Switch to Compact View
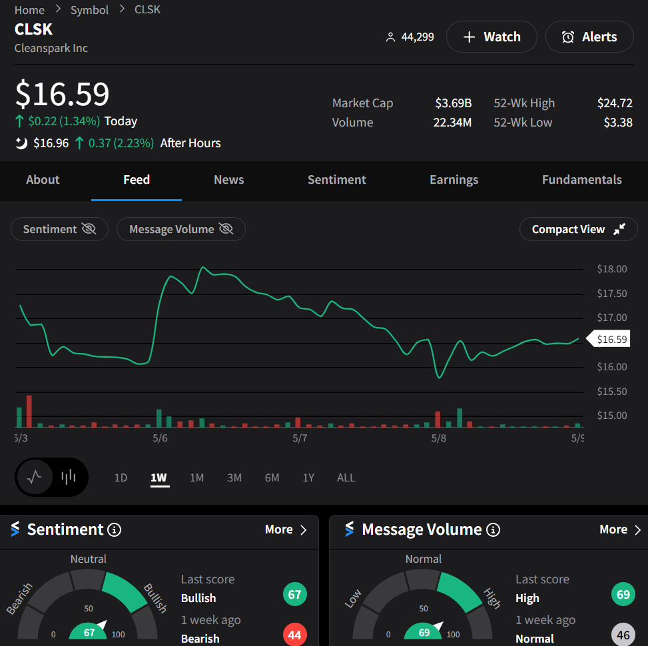Image resolution: width=648 pixels, height=646 pixels. (579, 229)
